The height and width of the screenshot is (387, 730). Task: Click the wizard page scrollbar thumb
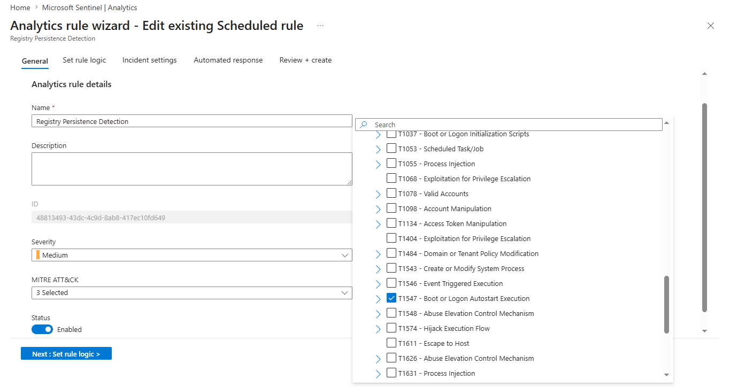coord(704,207)
